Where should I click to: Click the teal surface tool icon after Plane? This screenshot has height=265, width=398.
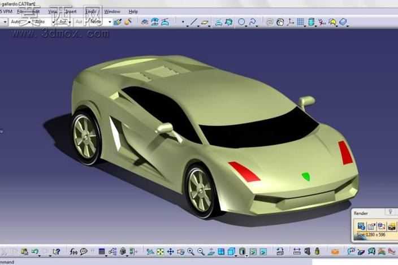click(x=219, y=22)
